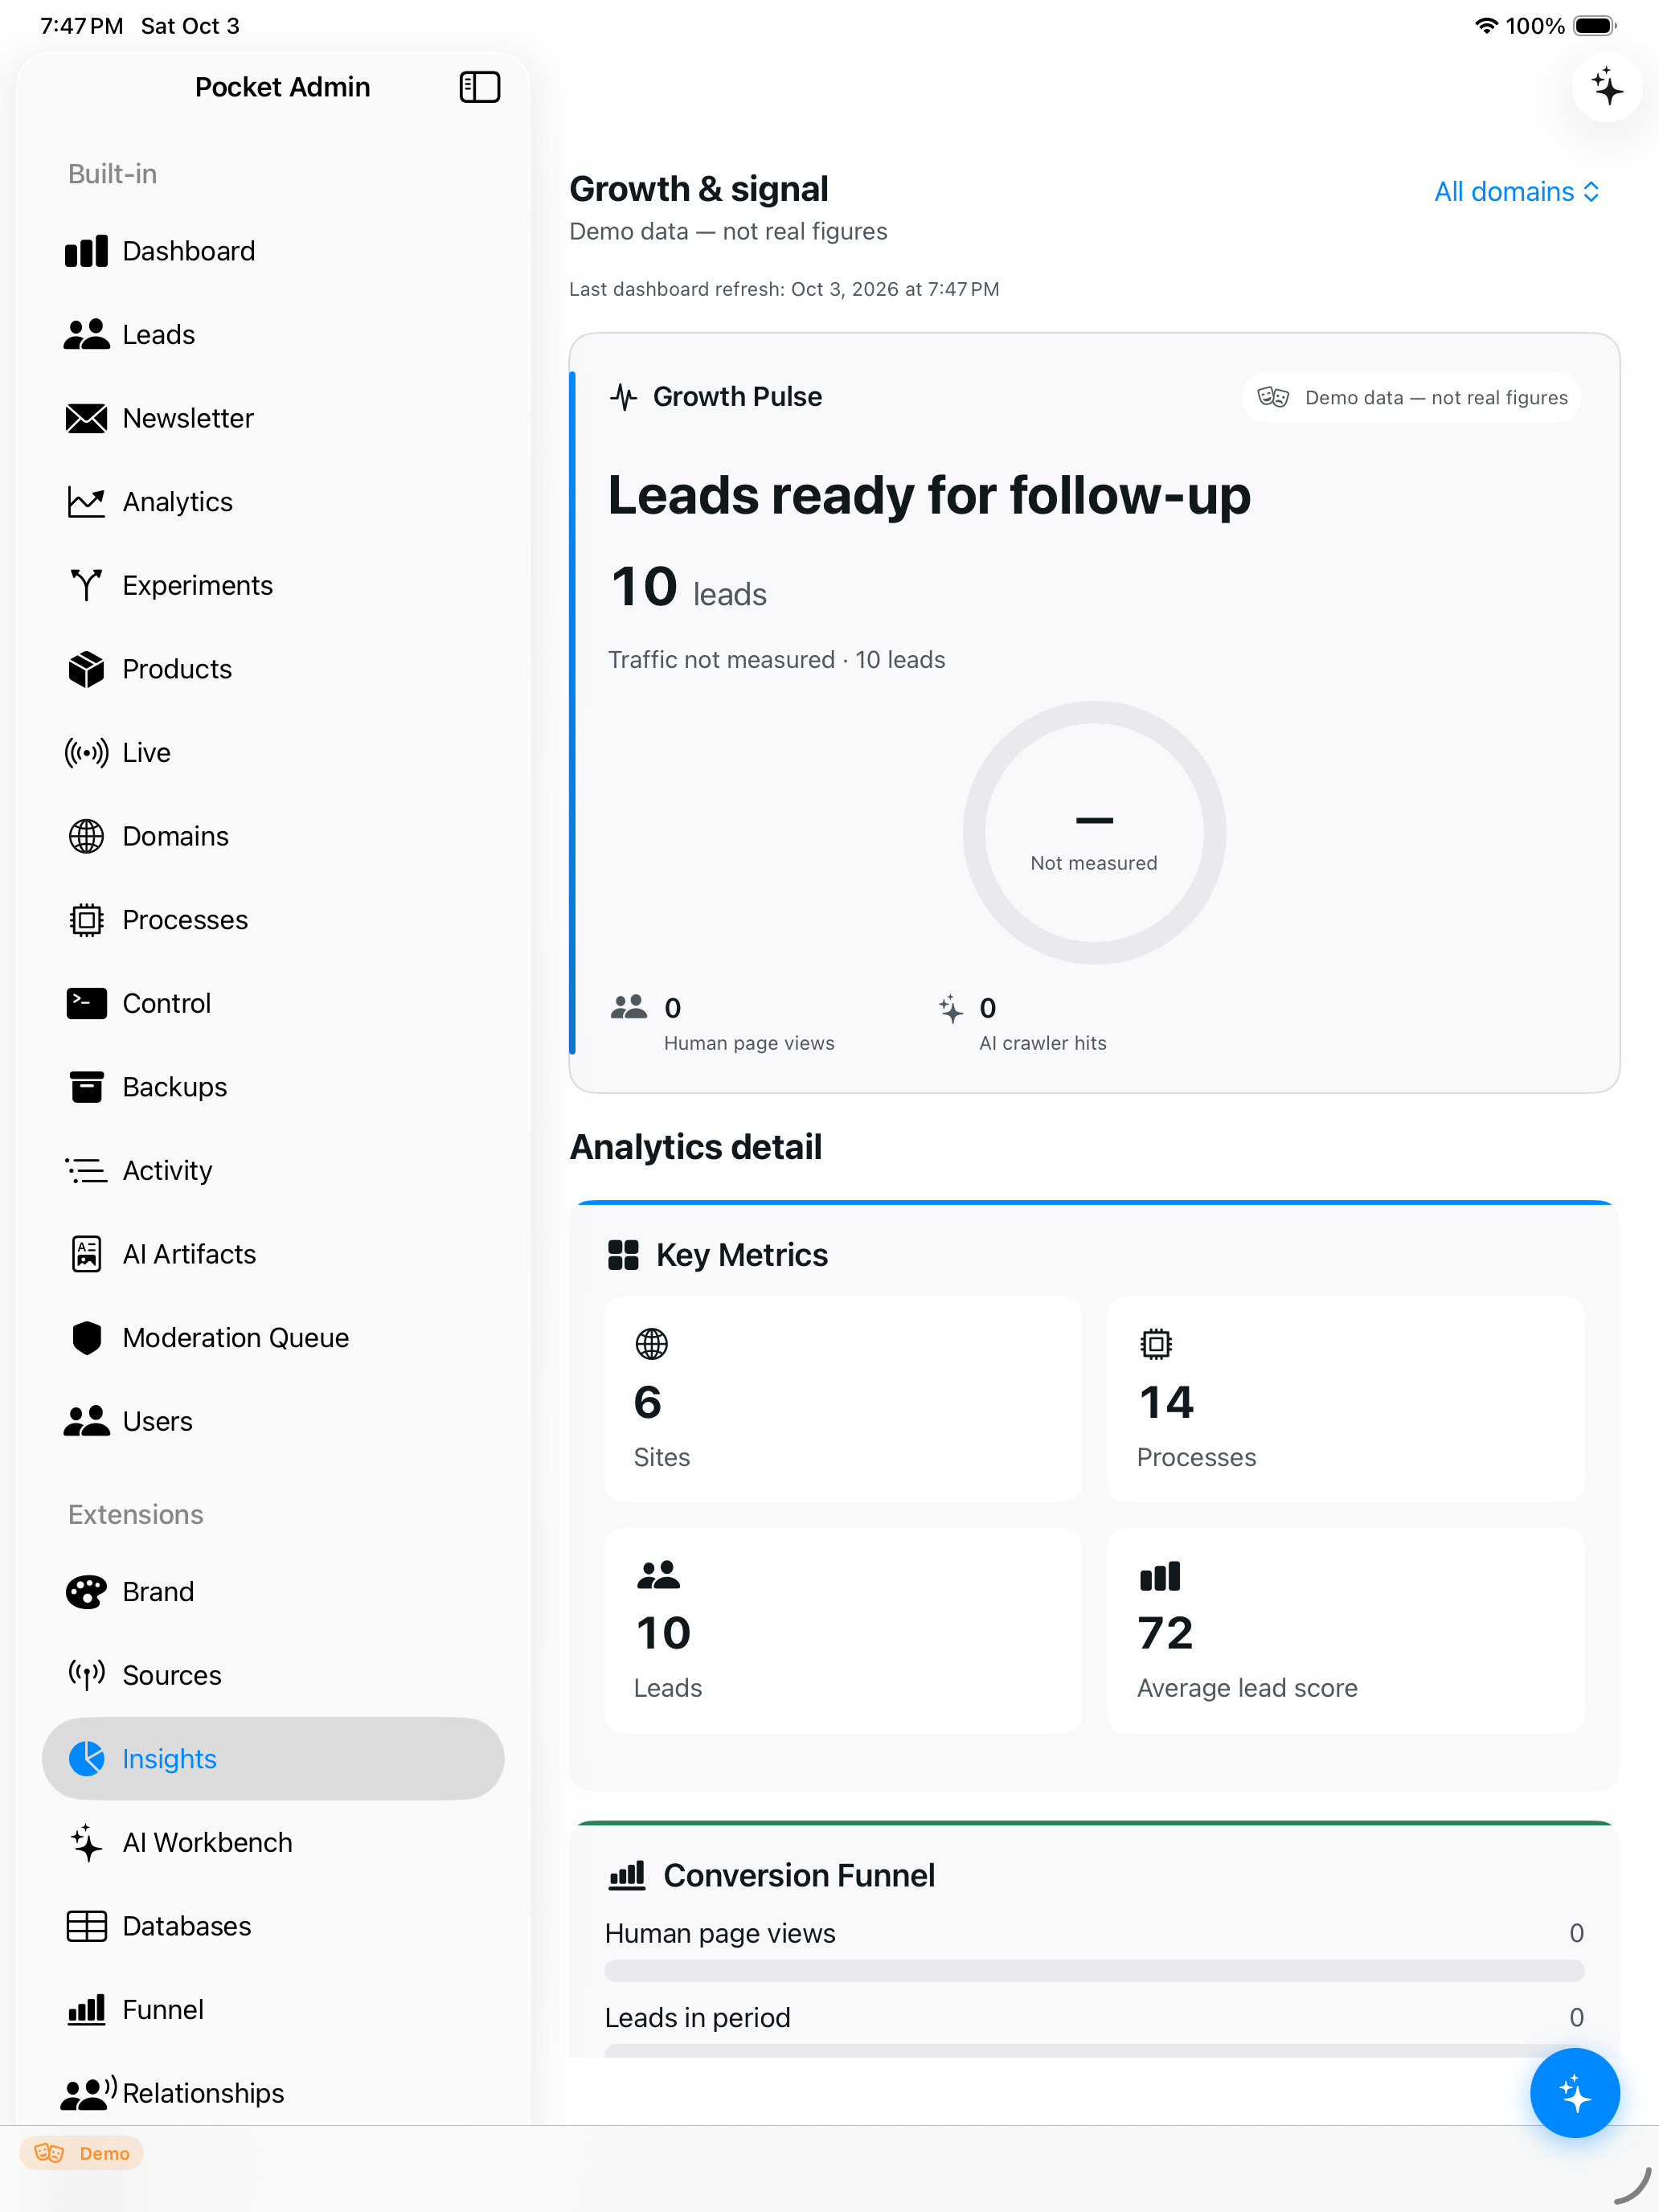This screenshot has width=1659, height=2212.
Task: Select Users in the sidebar
Action: pyautogui.click(x=272, y=1421)
